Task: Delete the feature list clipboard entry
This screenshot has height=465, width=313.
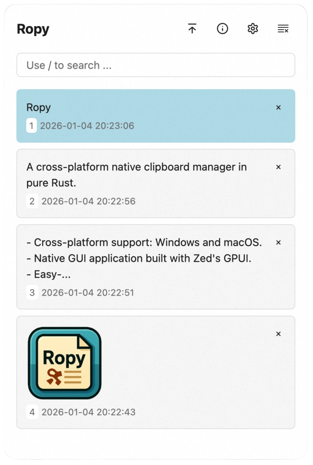Action: point(279,243)
